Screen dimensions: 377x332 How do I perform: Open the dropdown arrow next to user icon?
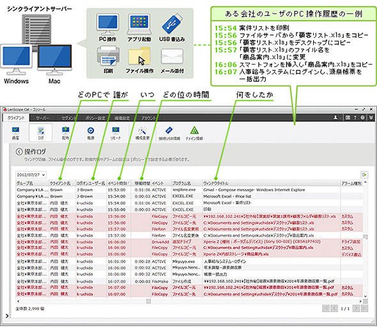point(340,118)
